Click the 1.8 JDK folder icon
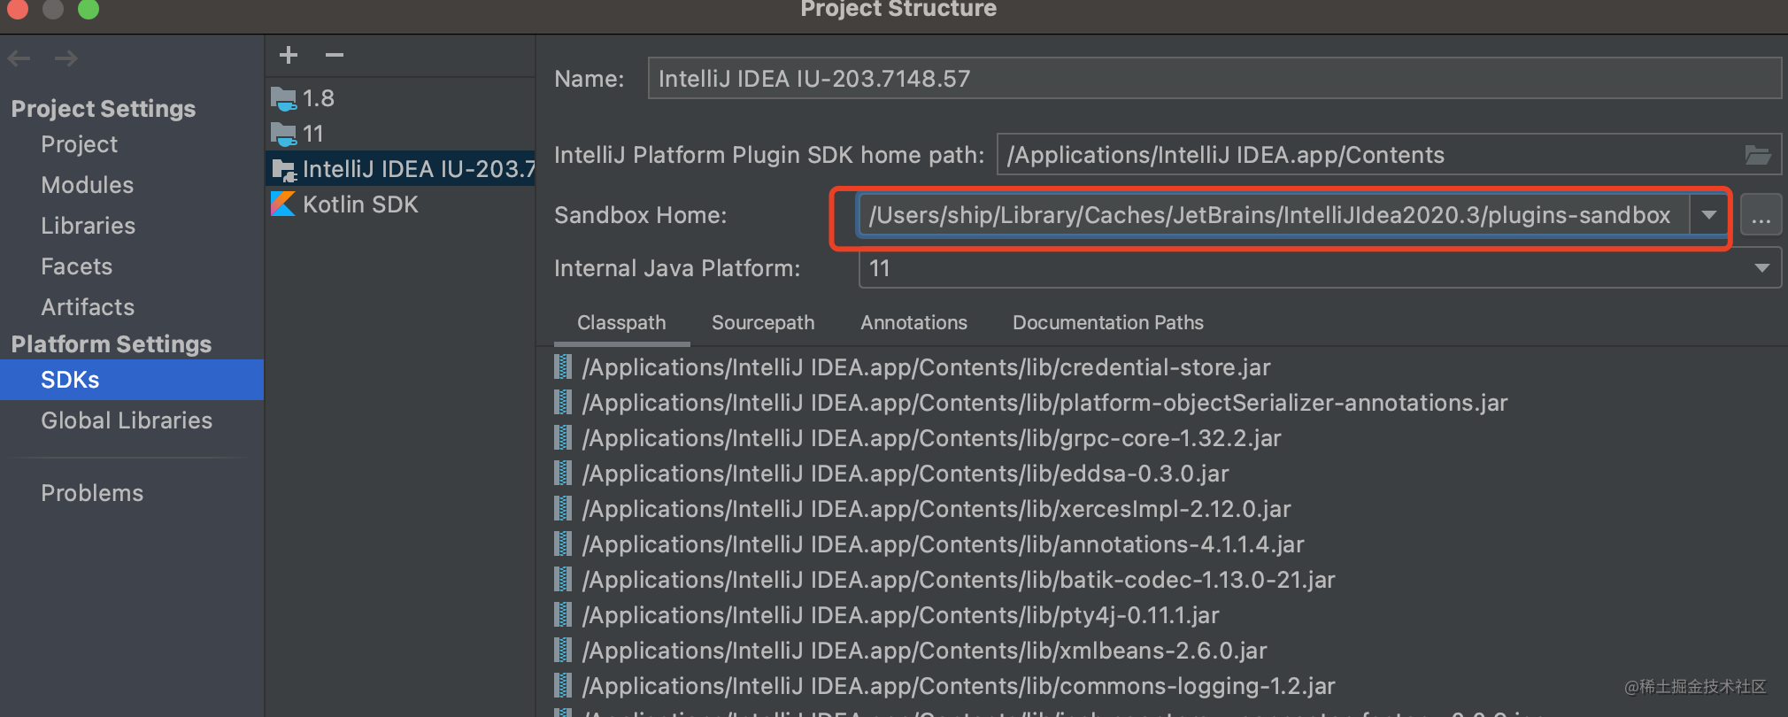This screenshot has height=717, width=1788. 283,98
